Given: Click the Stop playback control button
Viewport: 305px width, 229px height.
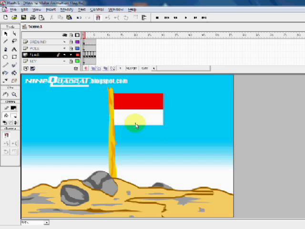Looking at the screenshot, I should pos(157,18).
